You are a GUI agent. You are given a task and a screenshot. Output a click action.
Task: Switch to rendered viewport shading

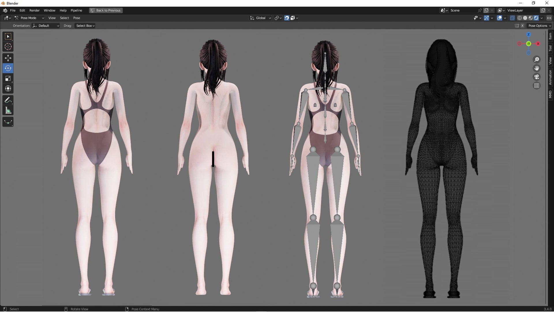[536, 18]
